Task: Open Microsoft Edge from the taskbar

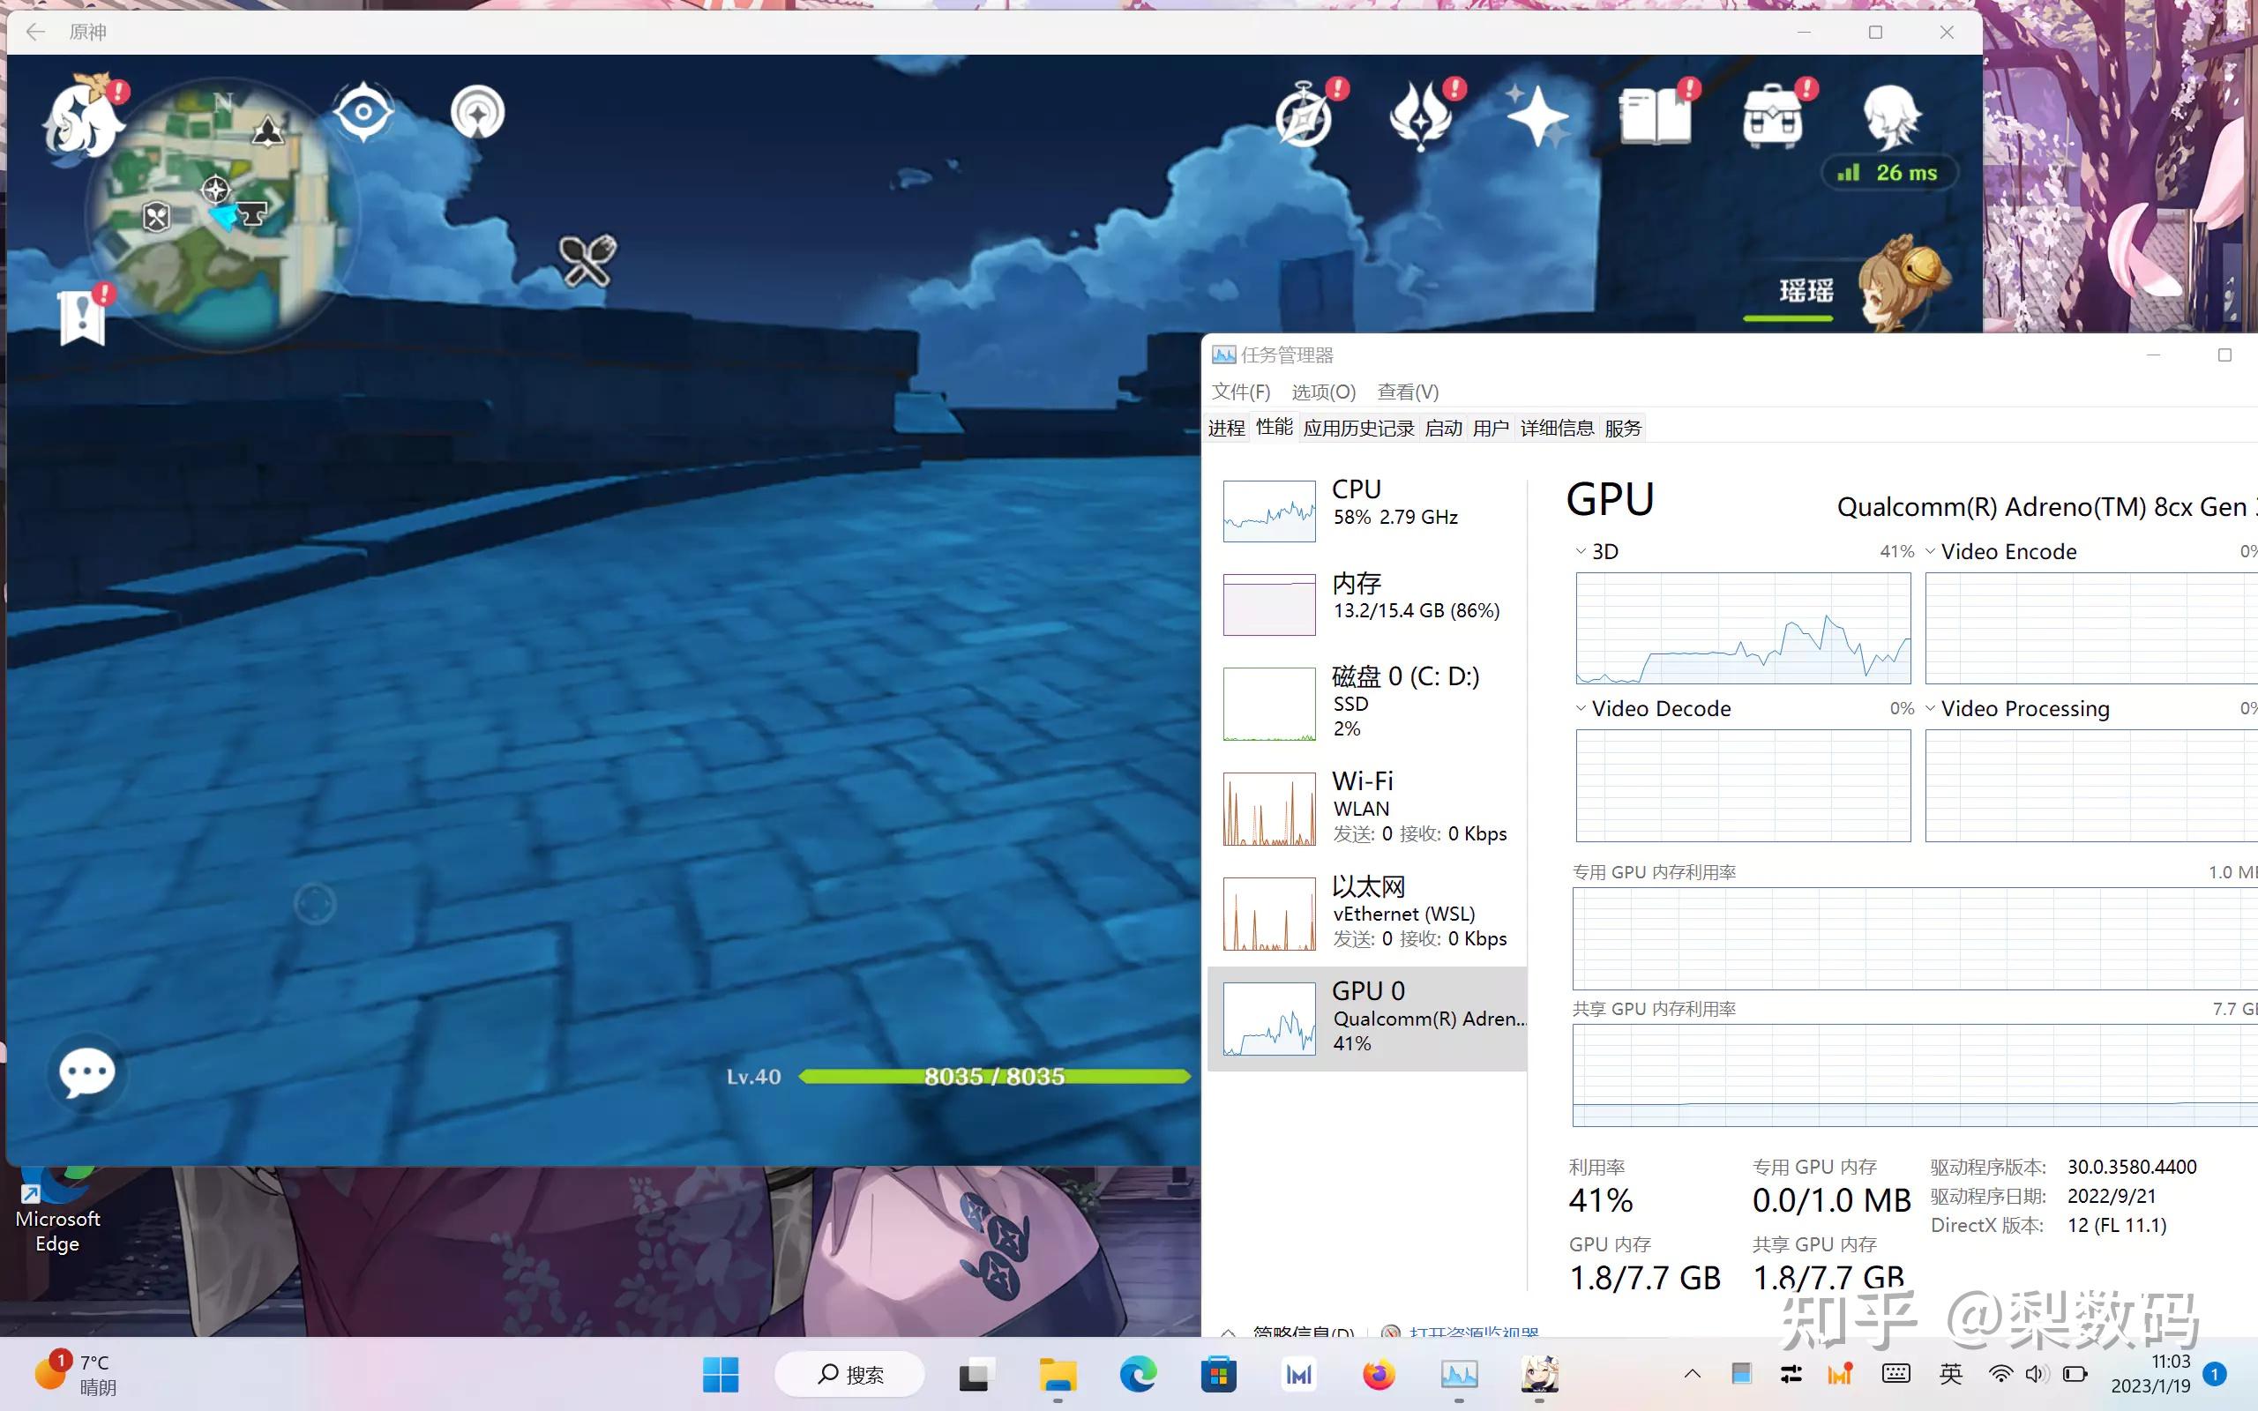Action: coord(1138,1374)
